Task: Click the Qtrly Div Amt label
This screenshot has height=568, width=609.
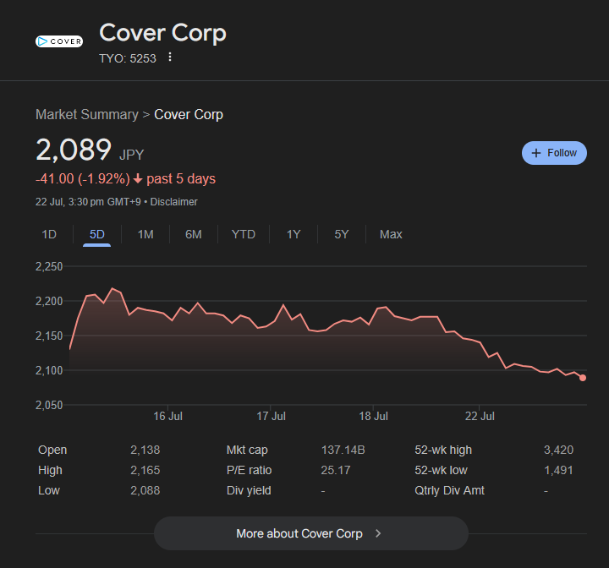Action: pos(449,490)
